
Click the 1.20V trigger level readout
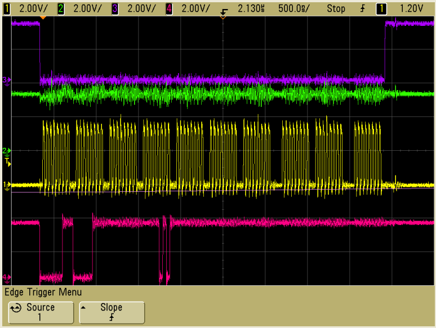point(411,8)
